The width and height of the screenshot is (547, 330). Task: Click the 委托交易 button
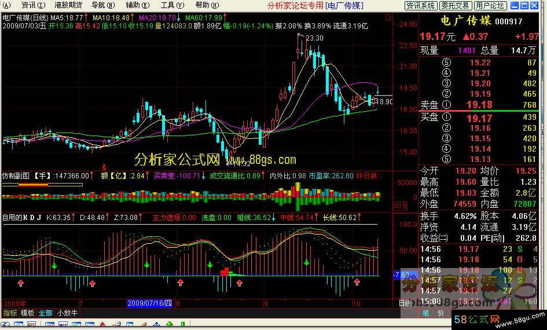point(455,6)
